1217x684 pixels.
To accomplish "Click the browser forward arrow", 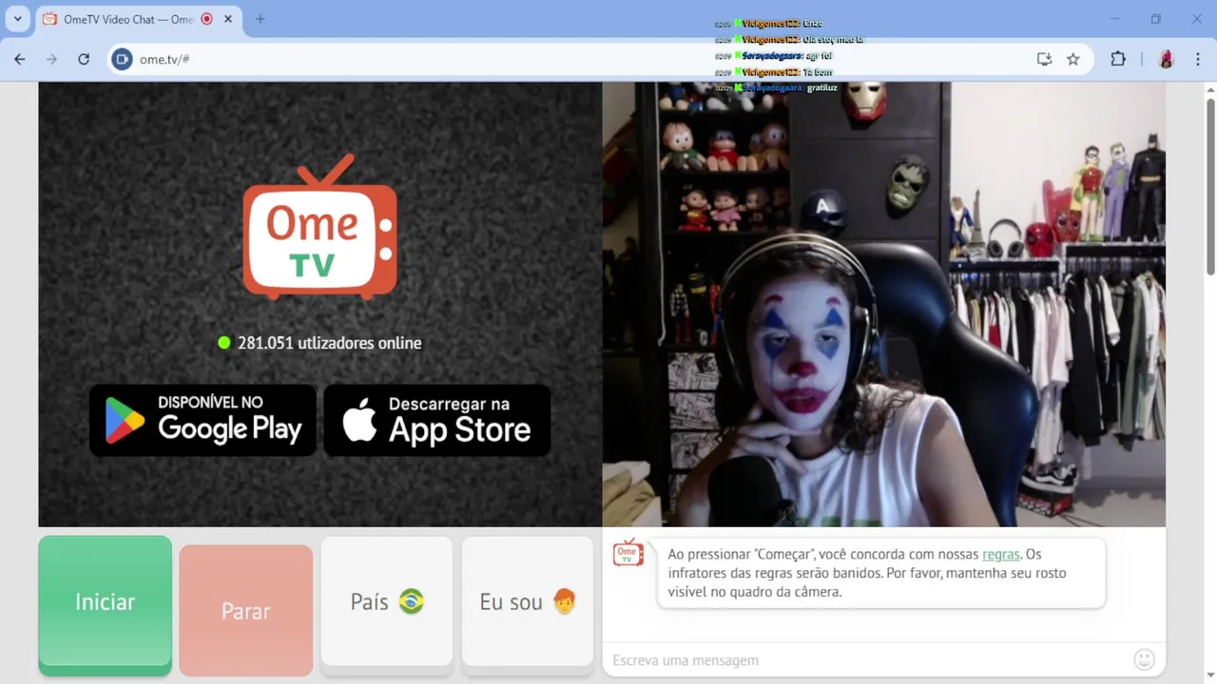I will click(x=51, y=59).
